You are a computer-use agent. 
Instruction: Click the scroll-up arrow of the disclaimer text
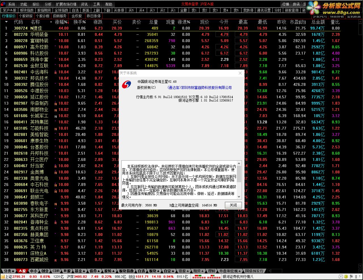coord(239,163)
